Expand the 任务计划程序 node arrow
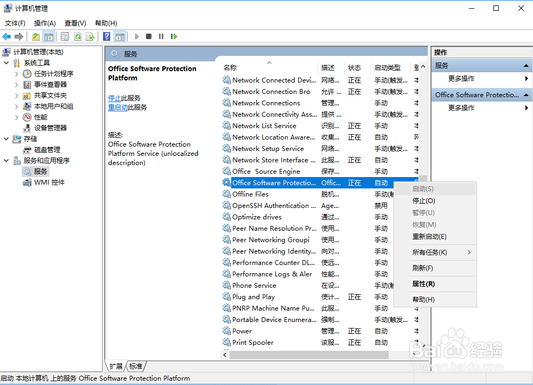Screen dimensions: 533x385 [16, 73]
